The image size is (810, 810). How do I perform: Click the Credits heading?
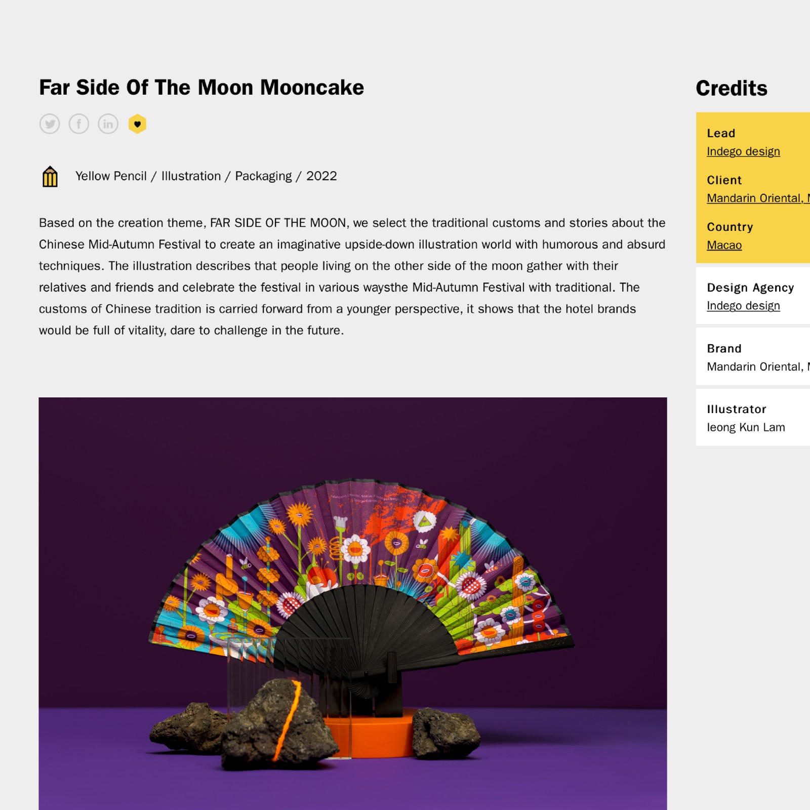(x=732, y=89)
